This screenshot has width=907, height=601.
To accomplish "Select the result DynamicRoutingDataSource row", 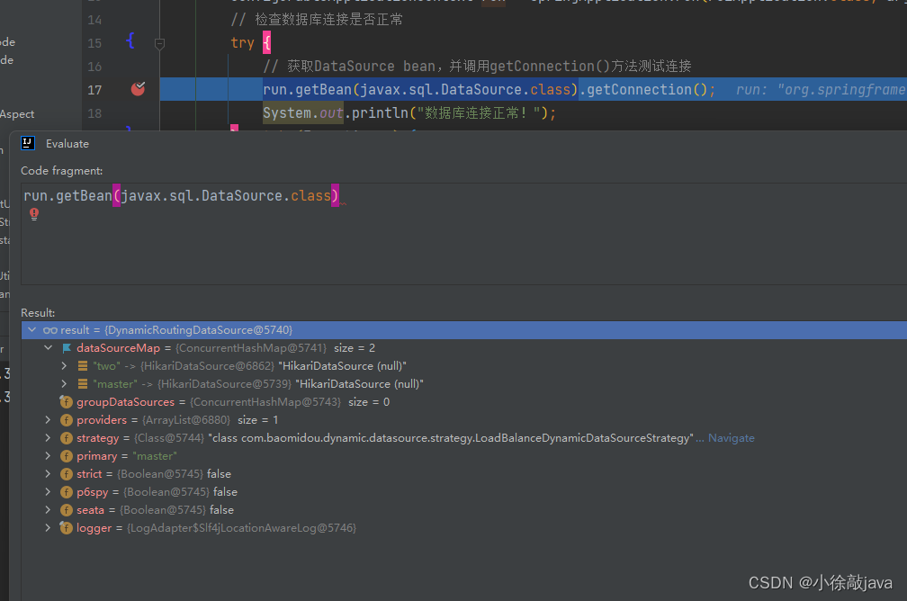I will (464, 329).
